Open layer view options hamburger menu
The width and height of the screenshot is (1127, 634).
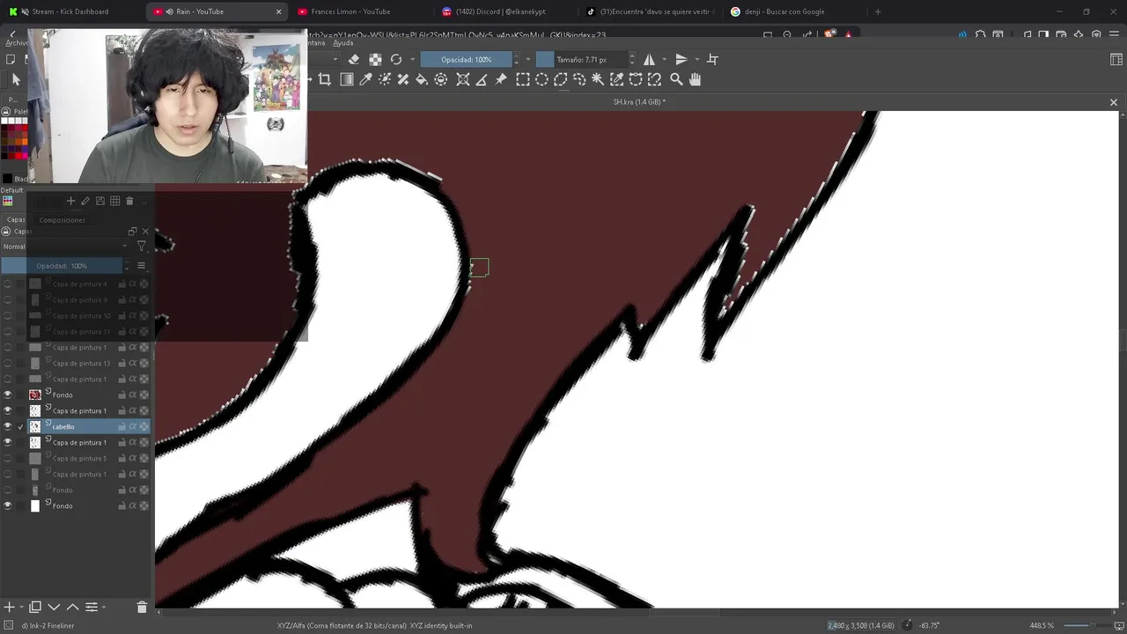[141, 265]
